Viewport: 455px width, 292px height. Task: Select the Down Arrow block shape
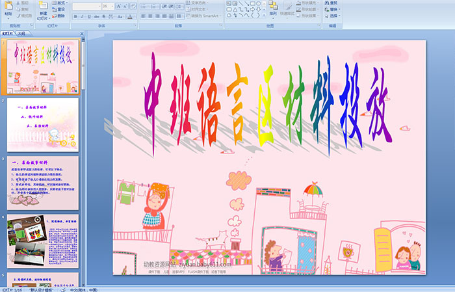[x=258, y=9]
